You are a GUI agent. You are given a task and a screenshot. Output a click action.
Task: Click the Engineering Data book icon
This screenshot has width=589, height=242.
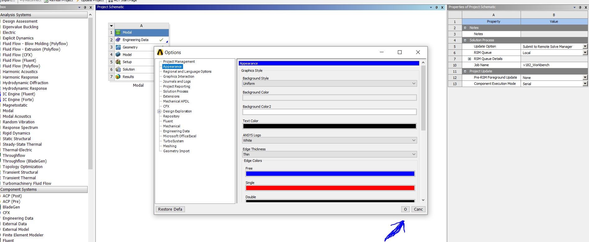point(118,40)
